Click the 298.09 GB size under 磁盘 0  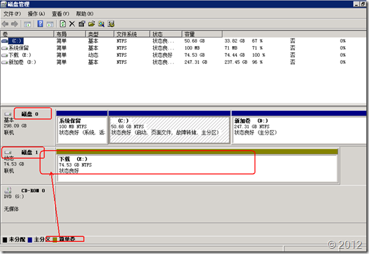[x=15, y=126]
